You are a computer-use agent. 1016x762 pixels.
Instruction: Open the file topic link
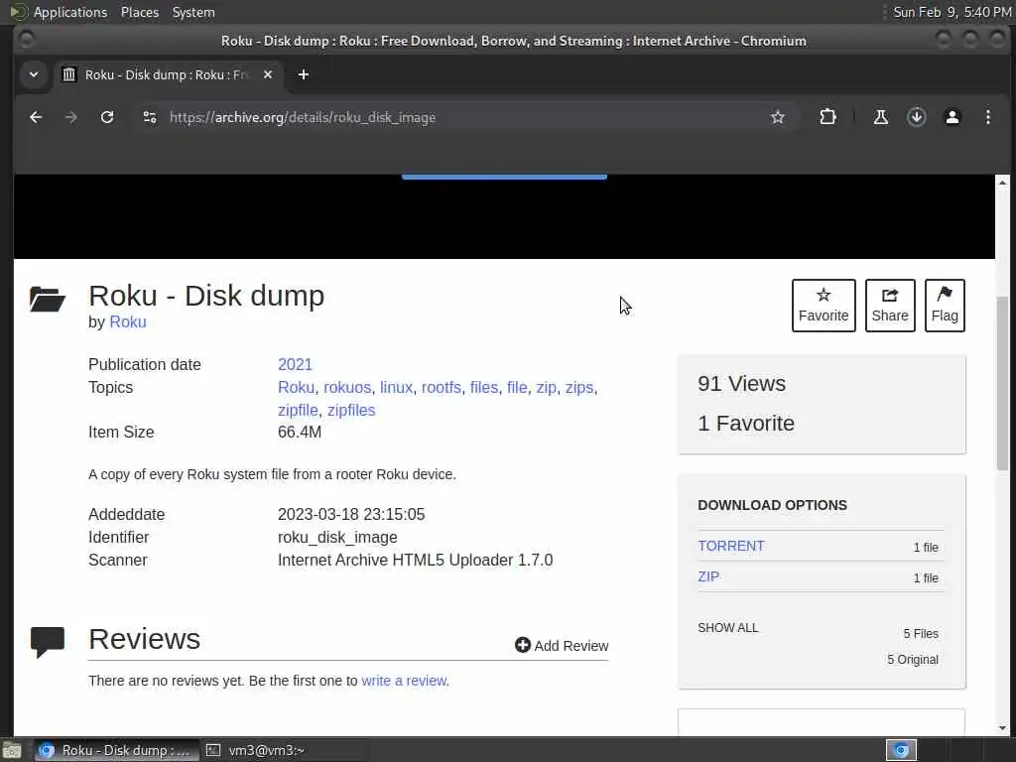(x=517, y=388)
